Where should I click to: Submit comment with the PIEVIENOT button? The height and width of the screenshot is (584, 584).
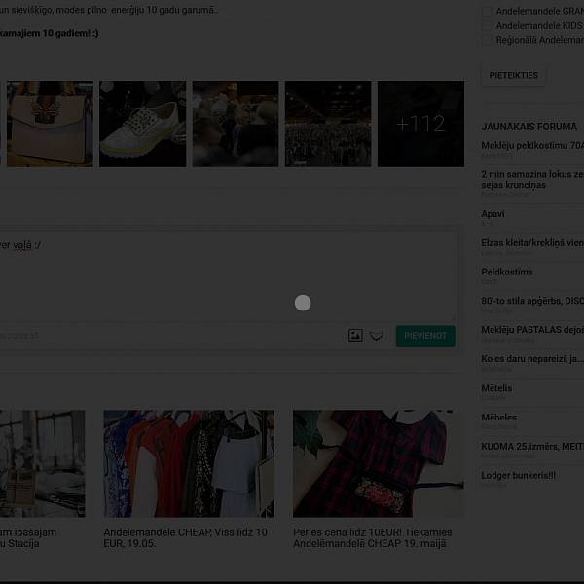425,336
